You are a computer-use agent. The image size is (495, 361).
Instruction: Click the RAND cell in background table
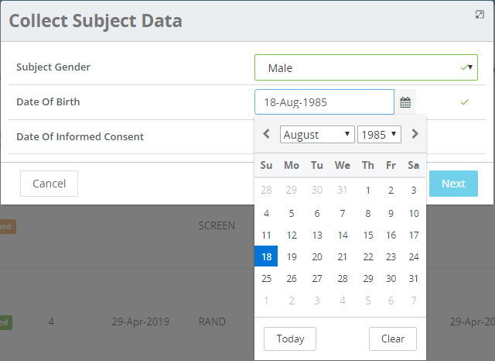tap(212, 321)
